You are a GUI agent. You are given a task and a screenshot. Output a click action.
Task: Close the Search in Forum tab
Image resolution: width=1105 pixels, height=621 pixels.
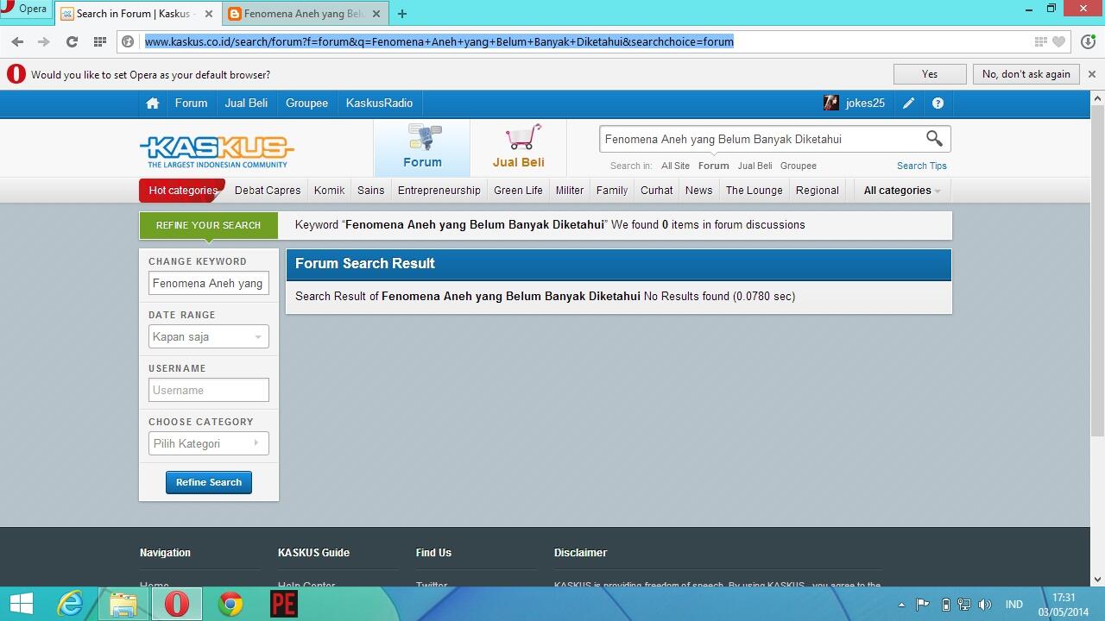click(208, 14)
